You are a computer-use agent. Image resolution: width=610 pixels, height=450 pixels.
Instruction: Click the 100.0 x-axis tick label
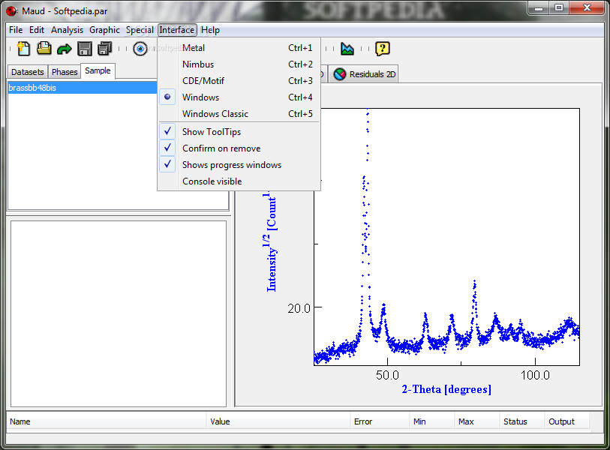(535, 375)
